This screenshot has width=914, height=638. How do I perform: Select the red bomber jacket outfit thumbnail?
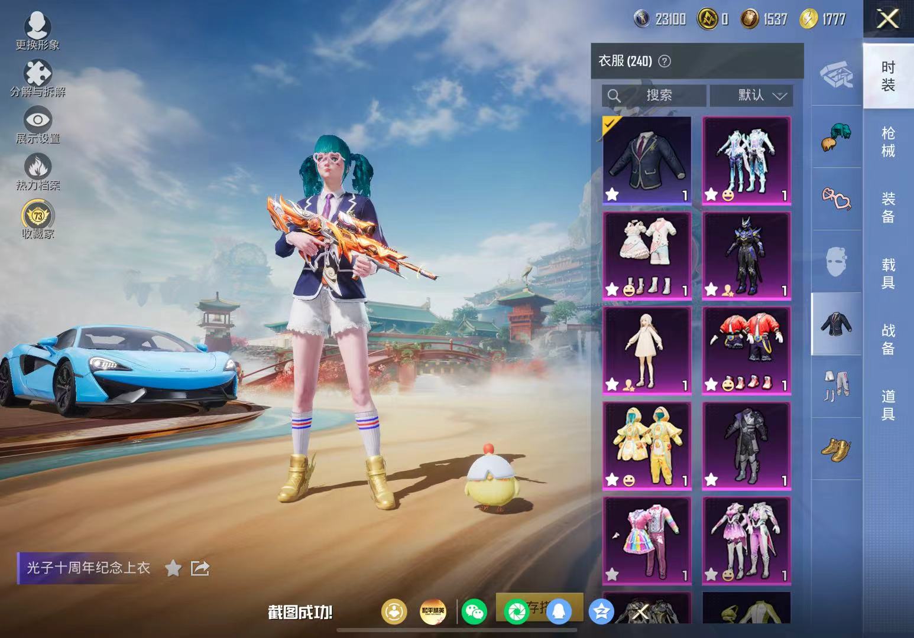pyautogui.click(x=746, y=350)
